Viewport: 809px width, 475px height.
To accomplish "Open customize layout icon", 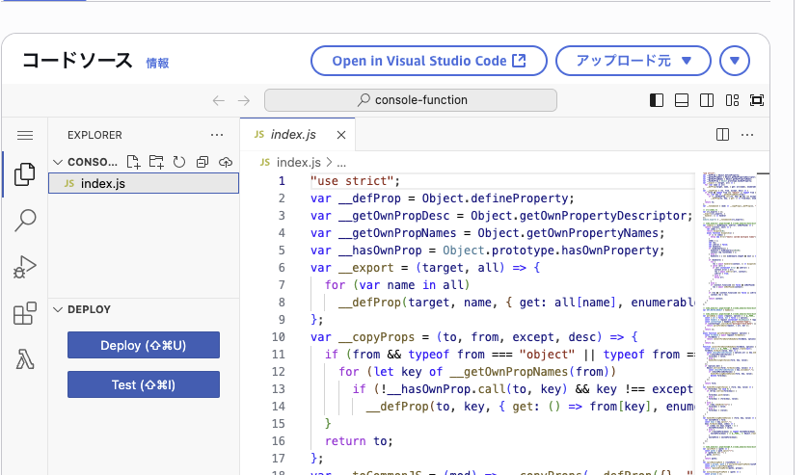I will coord(732,100).
